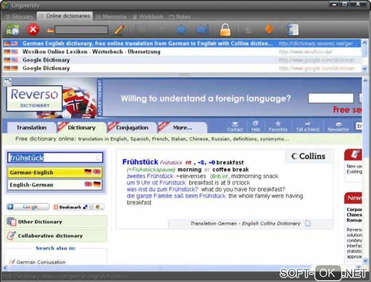
Task: Open Reverso Dictionary tab
Action: (81, 127)
